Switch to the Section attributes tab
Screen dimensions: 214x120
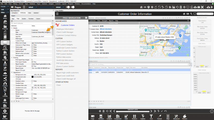(x=24, y=19)
